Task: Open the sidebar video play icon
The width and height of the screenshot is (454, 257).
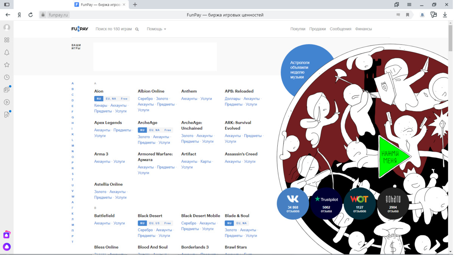Action: coord(7,102)
